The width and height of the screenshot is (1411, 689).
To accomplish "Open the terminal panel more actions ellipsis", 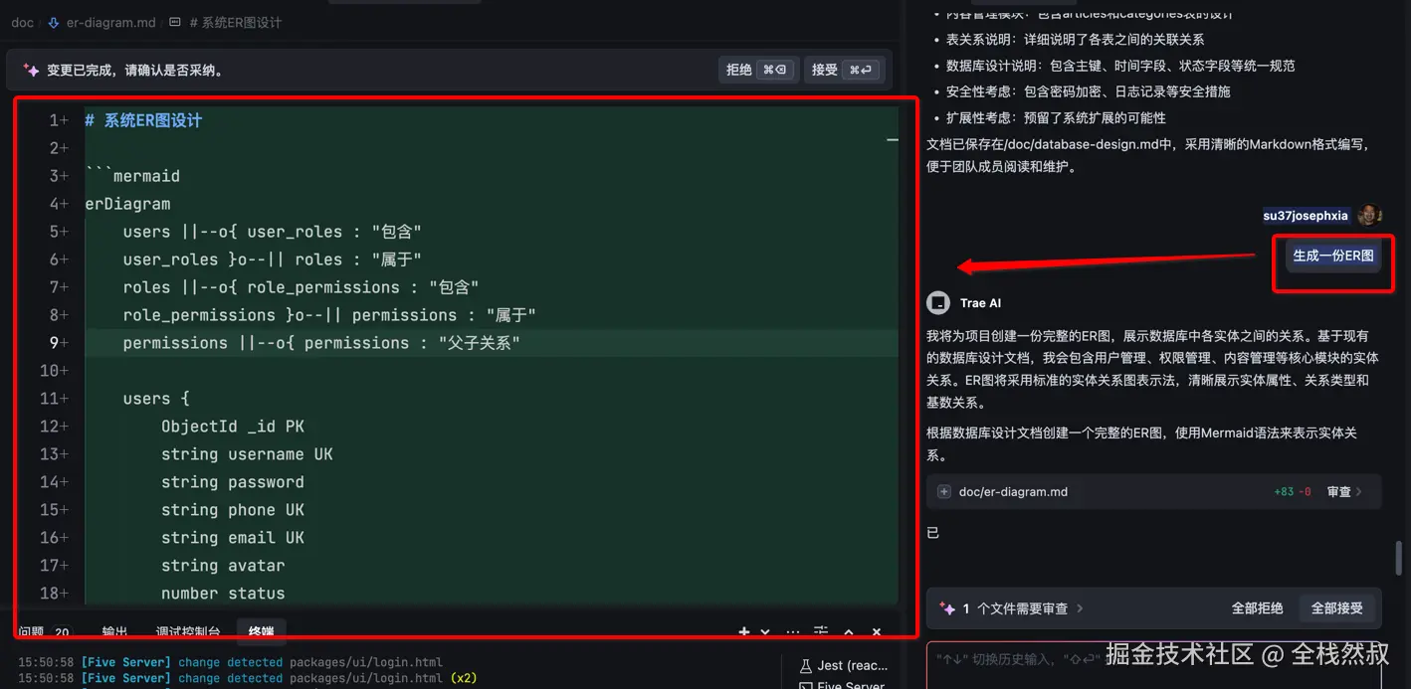I will click(793, 632).
